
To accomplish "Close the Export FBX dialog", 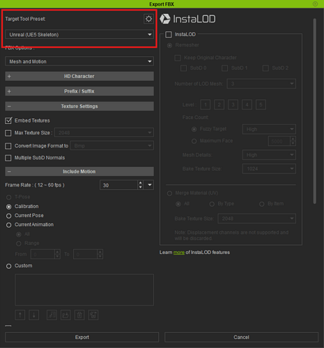I will click(315, 4).
